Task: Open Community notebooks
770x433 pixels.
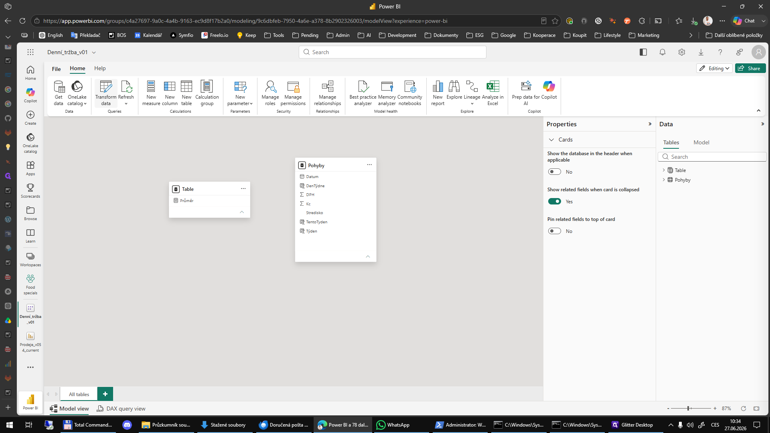Action: click(x=410, y=93)
